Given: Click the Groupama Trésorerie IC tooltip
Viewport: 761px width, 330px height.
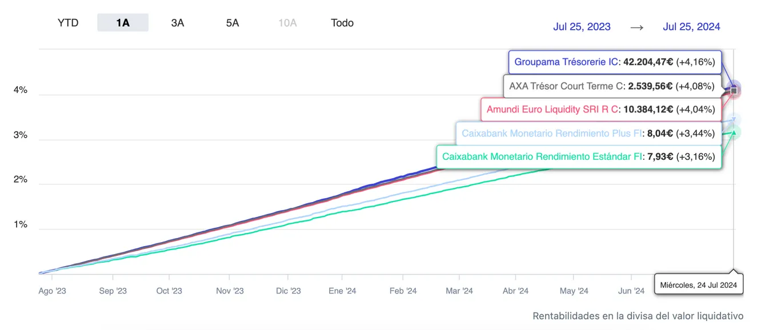Looking at the screenshot, I should click(615, 62).
